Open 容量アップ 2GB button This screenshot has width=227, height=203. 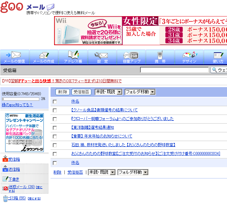point(131,57)
